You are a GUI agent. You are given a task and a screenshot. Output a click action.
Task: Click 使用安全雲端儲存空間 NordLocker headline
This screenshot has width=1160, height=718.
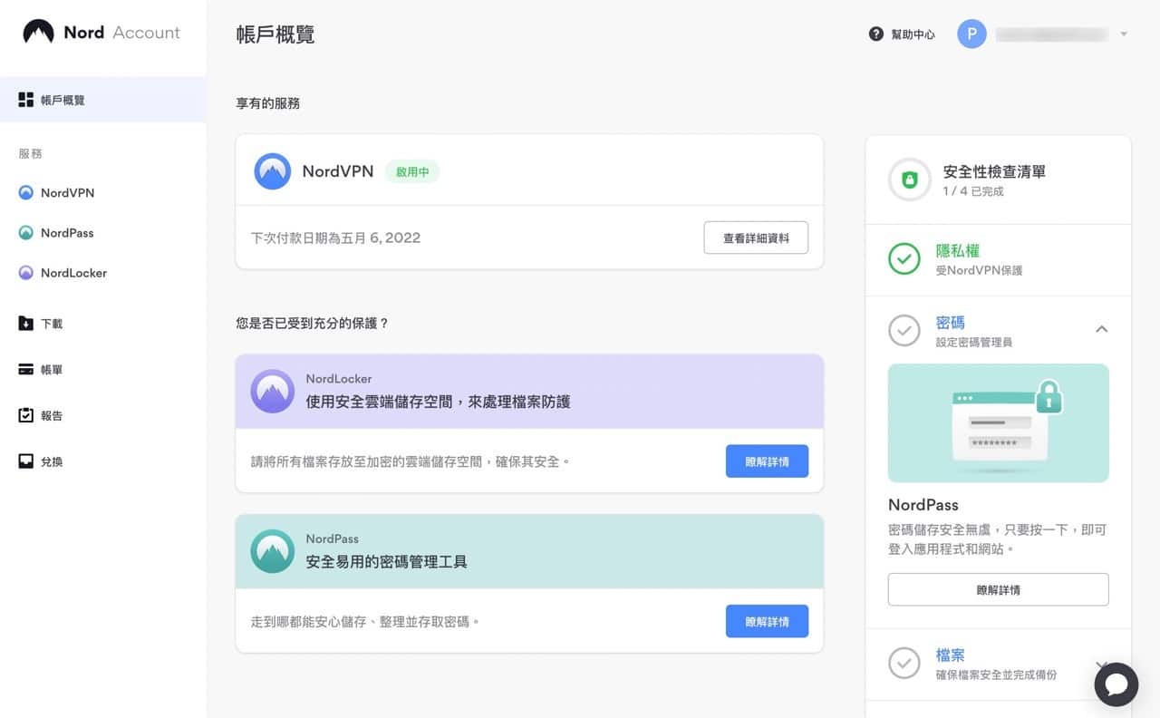click(x=438, y=402)
